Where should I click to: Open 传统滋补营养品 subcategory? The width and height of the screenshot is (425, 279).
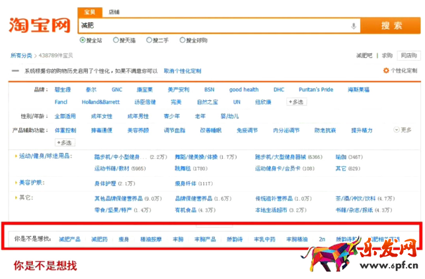274,199
